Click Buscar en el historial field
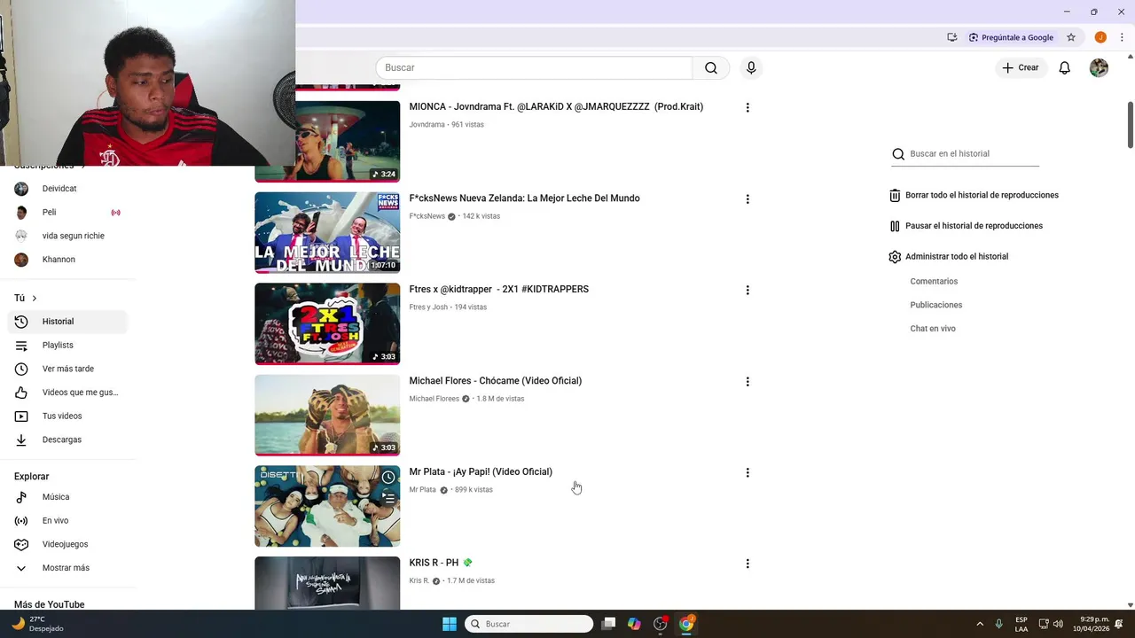The image size is (1135, 638). (966, 154)
